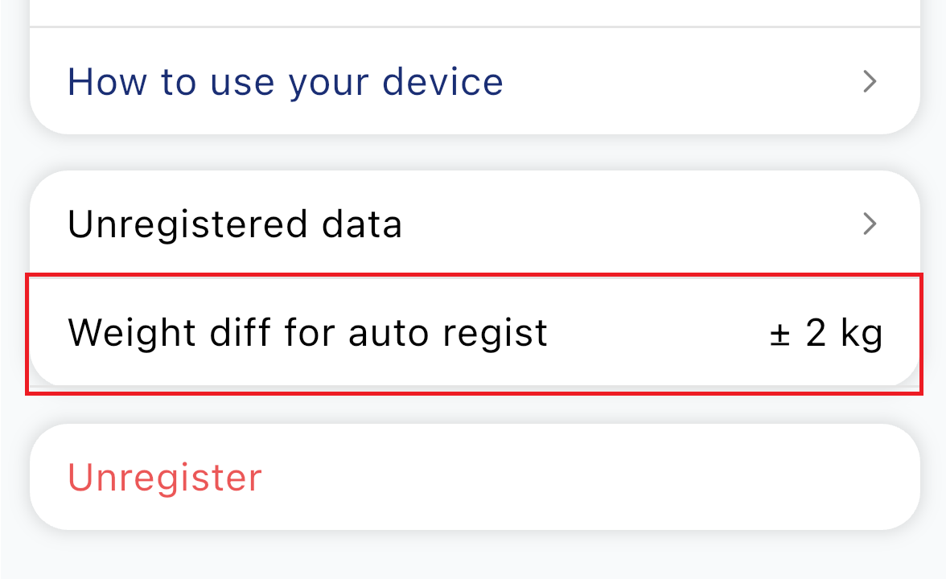
Task: Click the blue device help link text
Action: pos(285,81)
